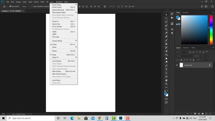Create new group with folder icon
The height and width of the screenshot is (121, 215).
click(203, 114)
